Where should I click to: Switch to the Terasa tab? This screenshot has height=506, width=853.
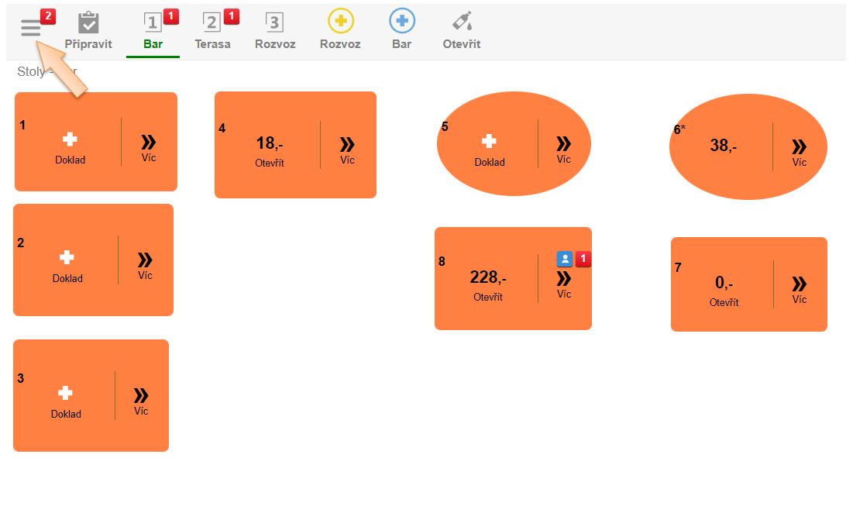click(x=212, y=31)
